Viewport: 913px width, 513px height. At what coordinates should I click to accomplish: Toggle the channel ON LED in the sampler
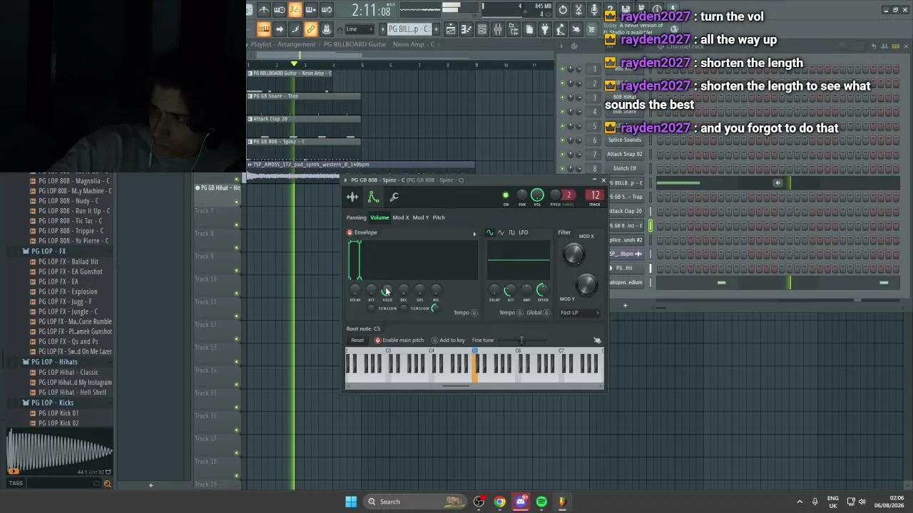coord(506,195)
